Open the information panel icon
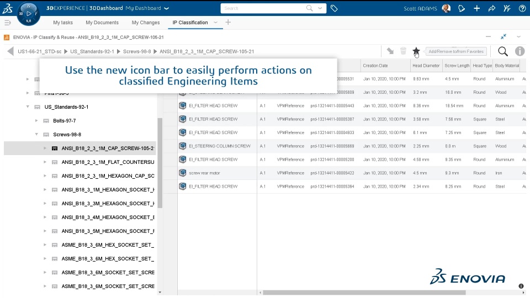This screenshot has height=298, width=530. point(520,51)
